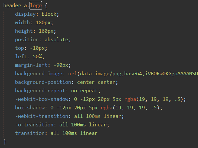Click 'rgba' on the unprefixed box-shadow line
The height and width of the screenshot is (148, 198).
click(107, 108)
